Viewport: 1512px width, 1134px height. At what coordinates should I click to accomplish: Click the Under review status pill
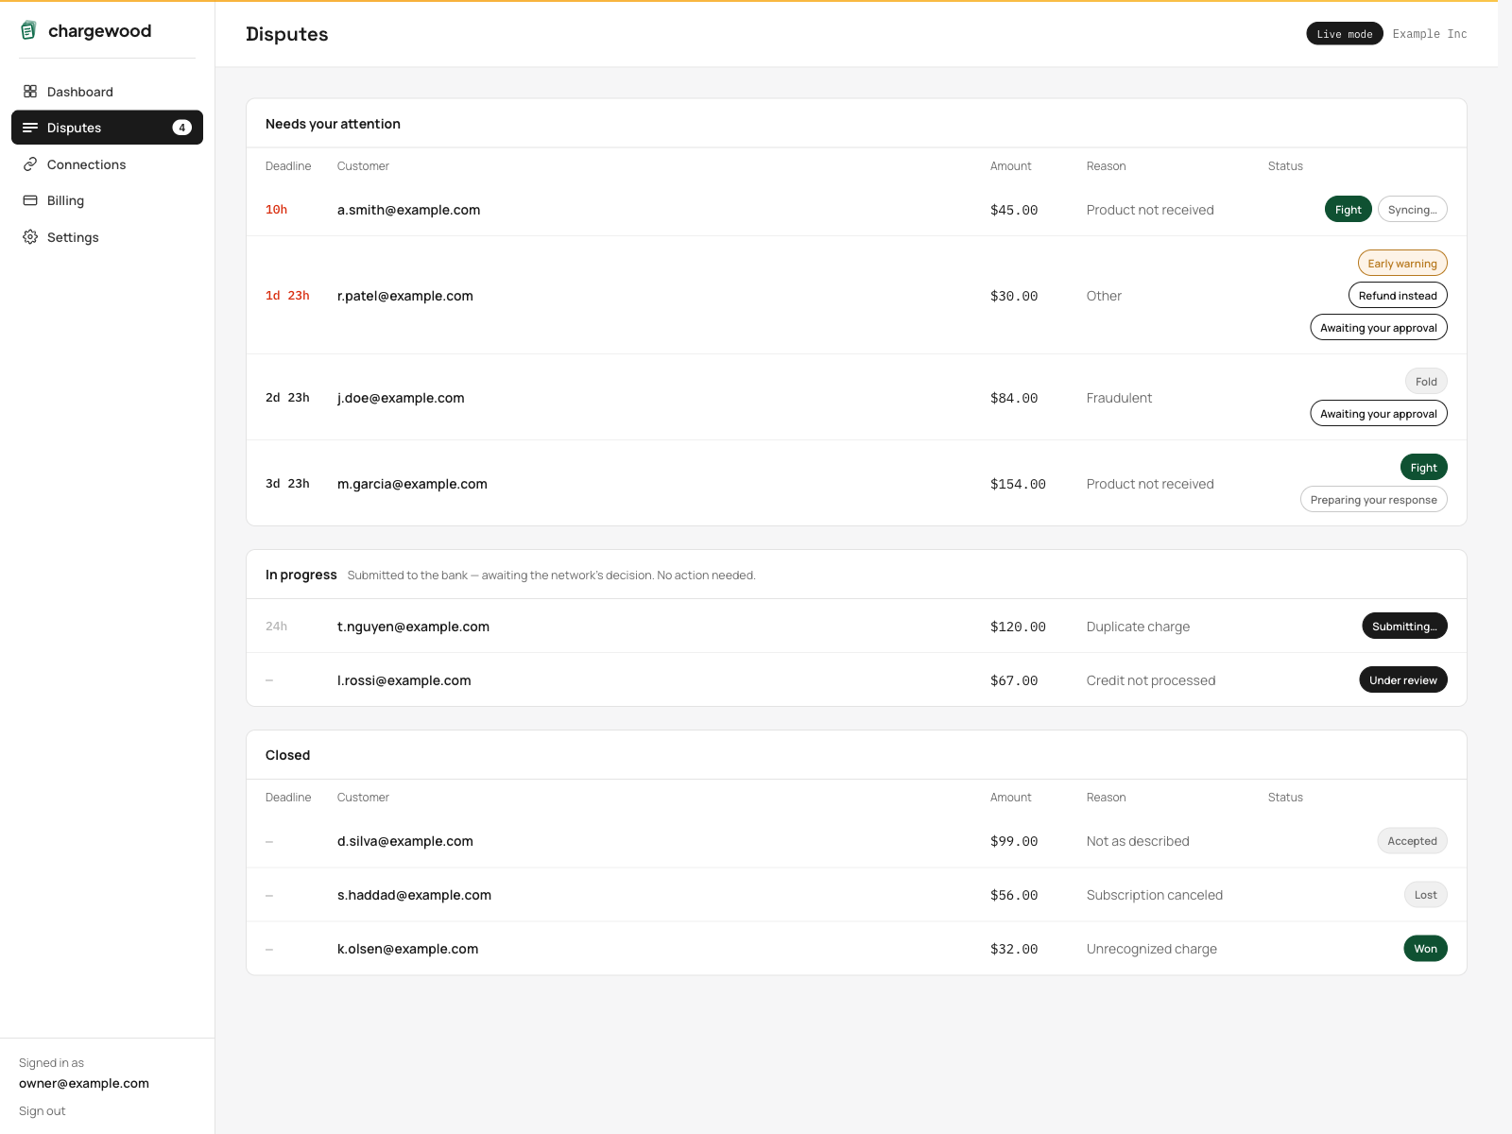coord(1403,680)
